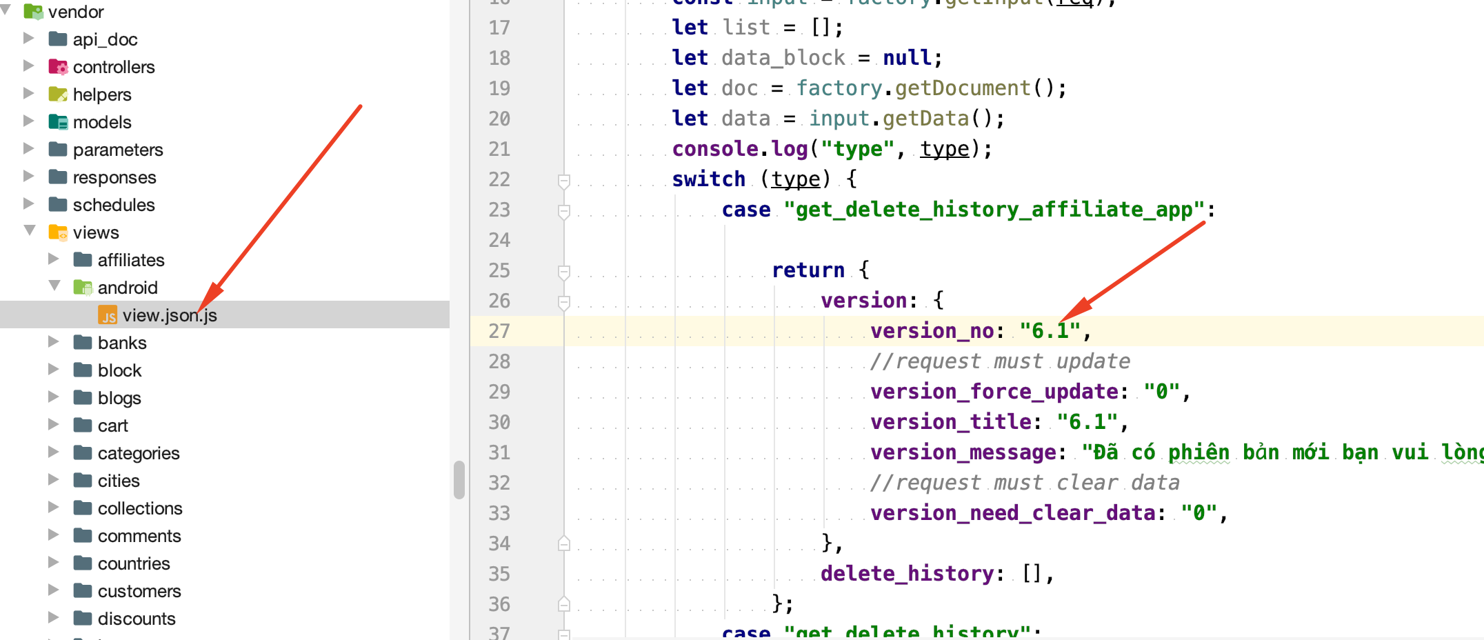Click the banks folder icon
Viewport: 1484px width, 640px height.
point(83,342)
